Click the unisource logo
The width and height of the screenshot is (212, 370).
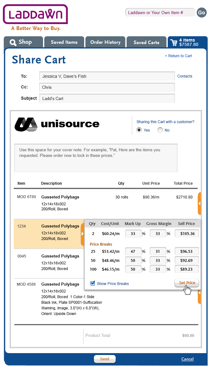tap(57, 124)
